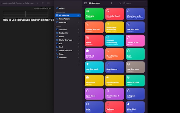Run the Search in Drive shortcut tile
Image resolution: width=180 pixels, height=113 pixels.
(x=135, y=80)
